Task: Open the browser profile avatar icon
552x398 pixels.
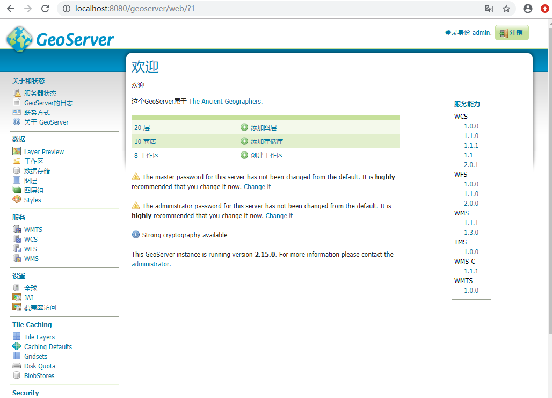Action: point(527,9)
